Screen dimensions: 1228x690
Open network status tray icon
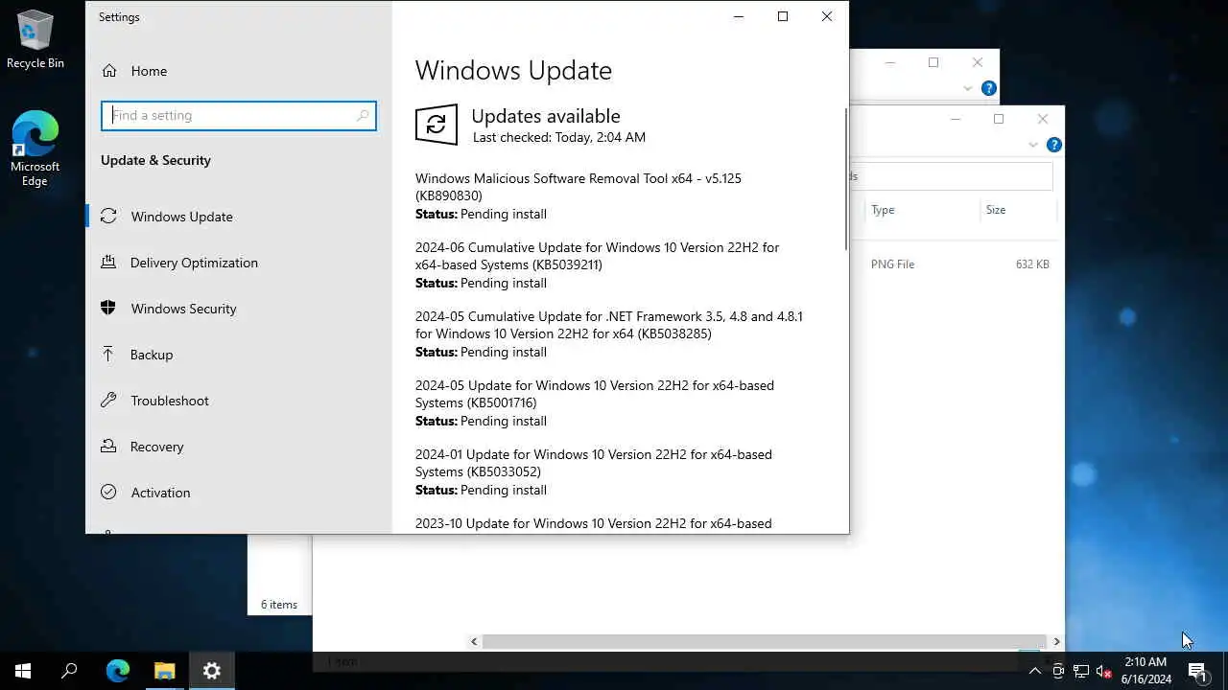pyautogui.click(x=1080, y=671)
